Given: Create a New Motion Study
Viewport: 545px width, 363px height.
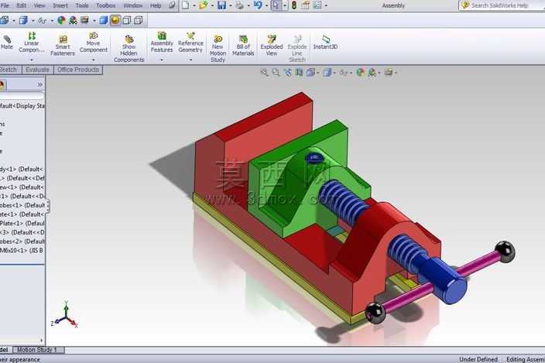Looking at the screenshot, I should pos(218,49).
